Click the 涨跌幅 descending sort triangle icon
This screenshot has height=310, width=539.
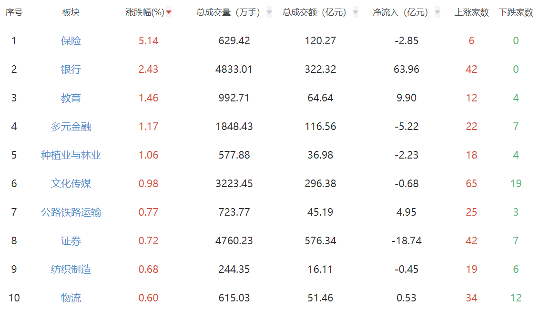pos(169,13)
